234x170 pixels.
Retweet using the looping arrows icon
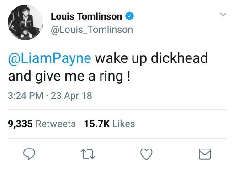[88, 154]
